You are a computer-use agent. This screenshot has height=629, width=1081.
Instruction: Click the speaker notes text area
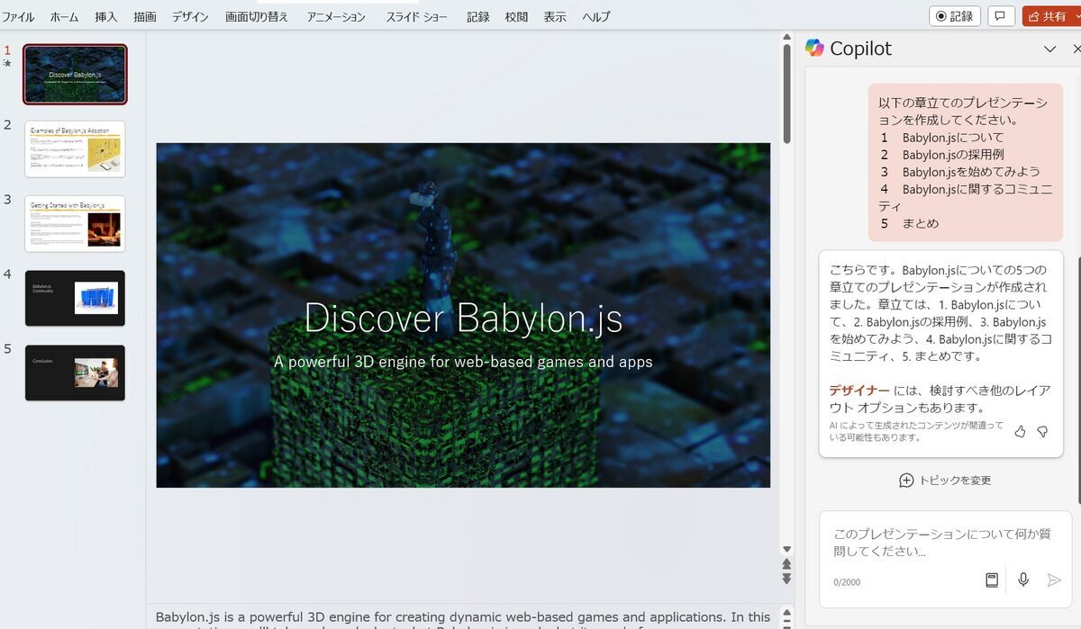(463, 617)
